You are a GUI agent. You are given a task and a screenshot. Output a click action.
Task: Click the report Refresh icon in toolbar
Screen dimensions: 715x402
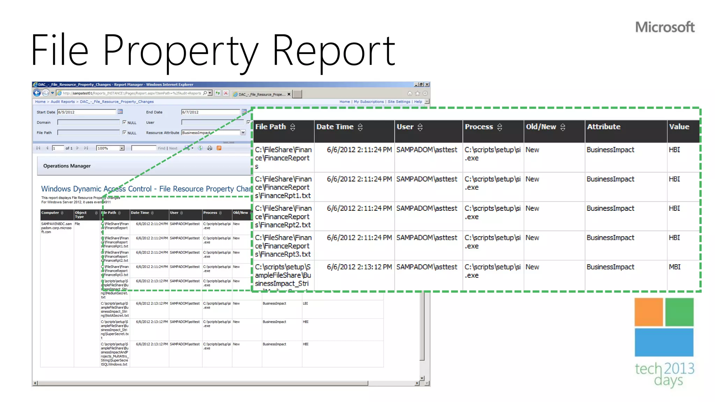click(x=200, y=148)
